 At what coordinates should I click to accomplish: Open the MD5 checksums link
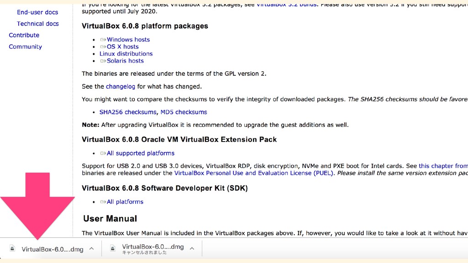[x=184, y=112]
